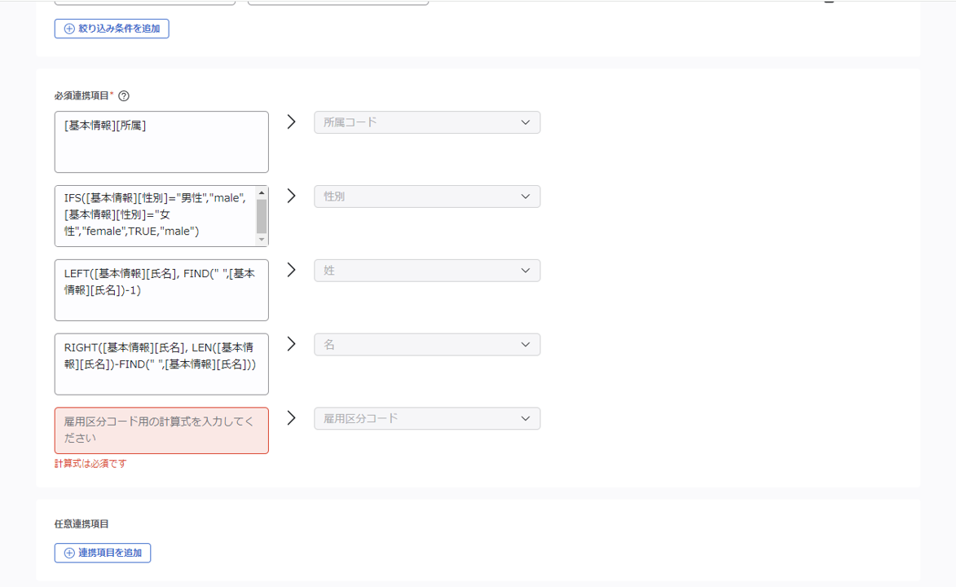Click the 絞り込み条件を追加 button
956x587 pixels.
point(112,29)
